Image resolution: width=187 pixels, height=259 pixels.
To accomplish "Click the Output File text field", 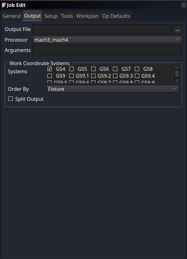I will (x=102, y=29).
